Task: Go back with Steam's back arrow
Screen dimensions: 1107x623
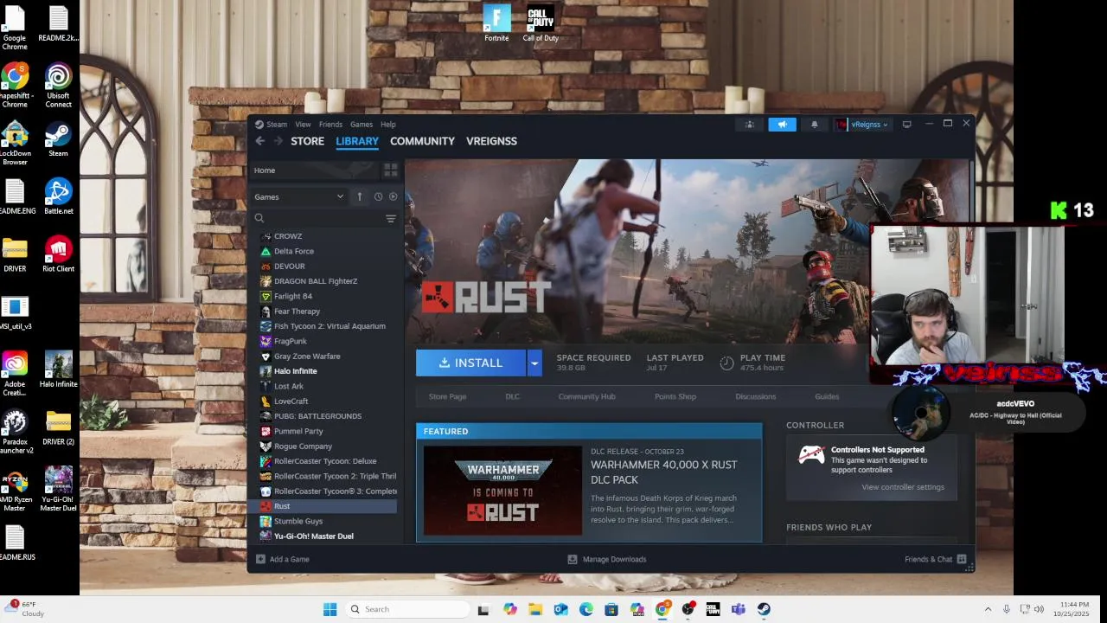Action: click(x=259, y=141)
